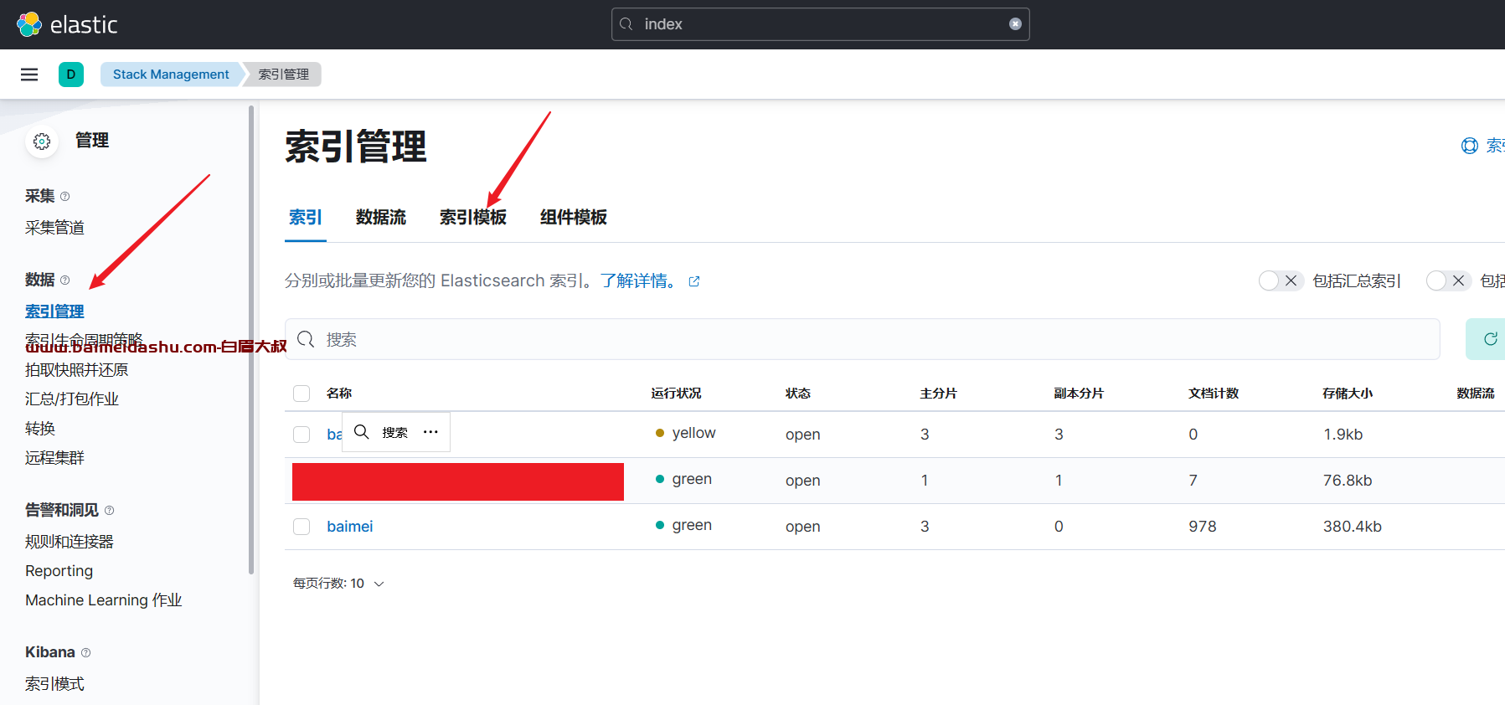The image size is (1505, 705).
Task: Open 拍取快照并还原 in sidebar
Action: point(76,370)
